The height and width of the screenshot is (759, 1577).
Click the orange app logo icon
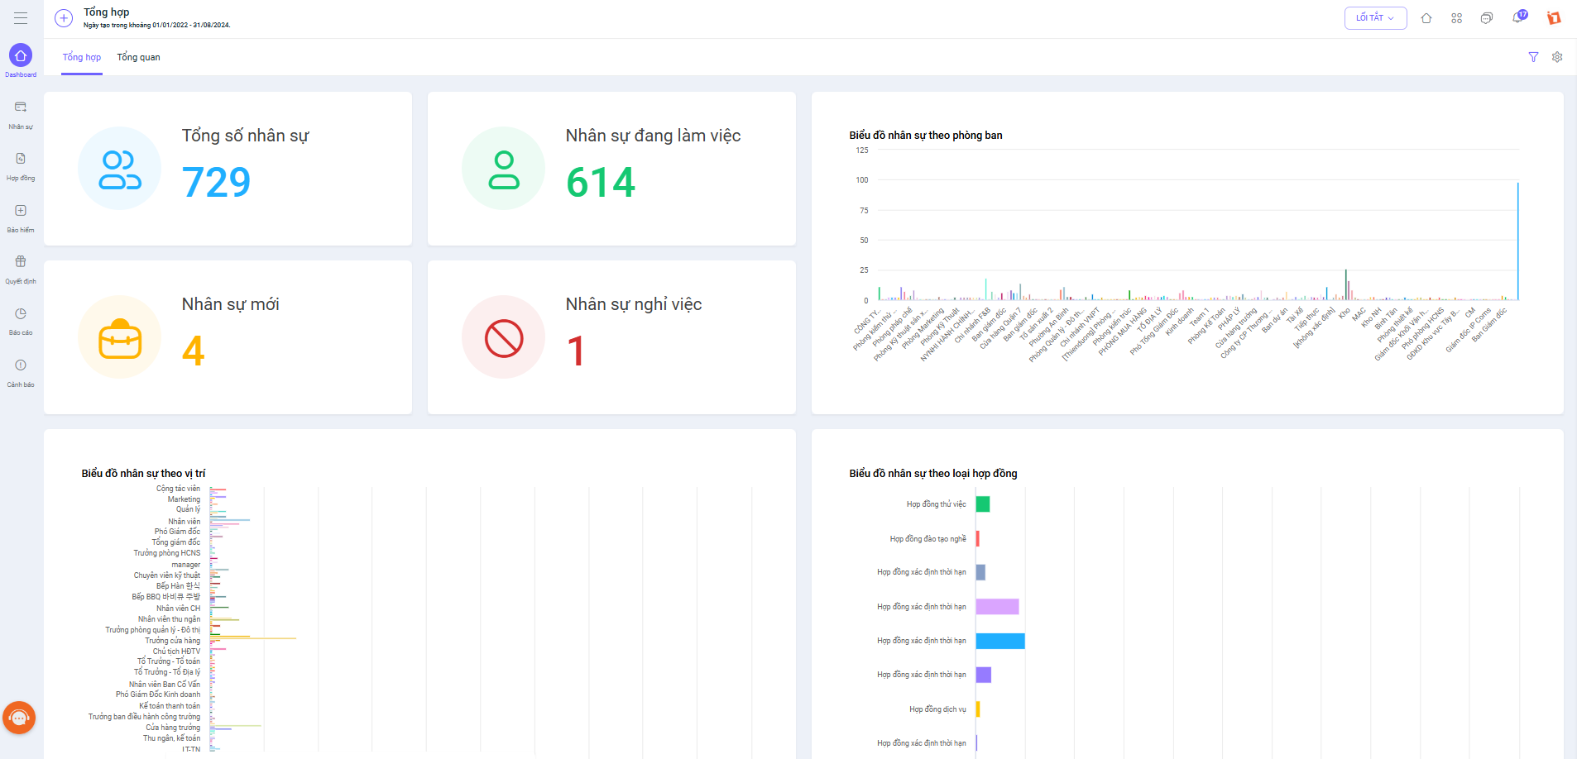tap(1554, 18)
